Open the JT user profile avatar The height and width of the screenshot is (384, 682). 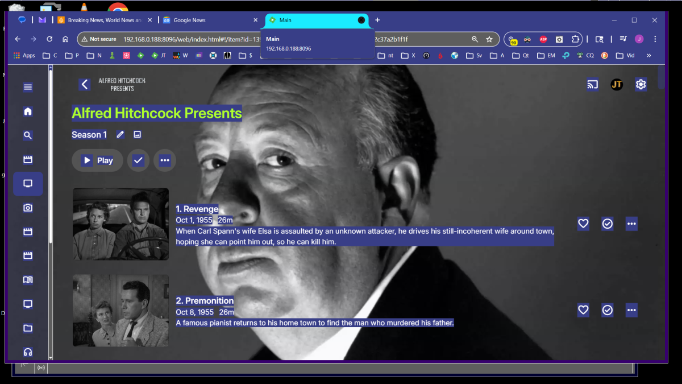617,84
